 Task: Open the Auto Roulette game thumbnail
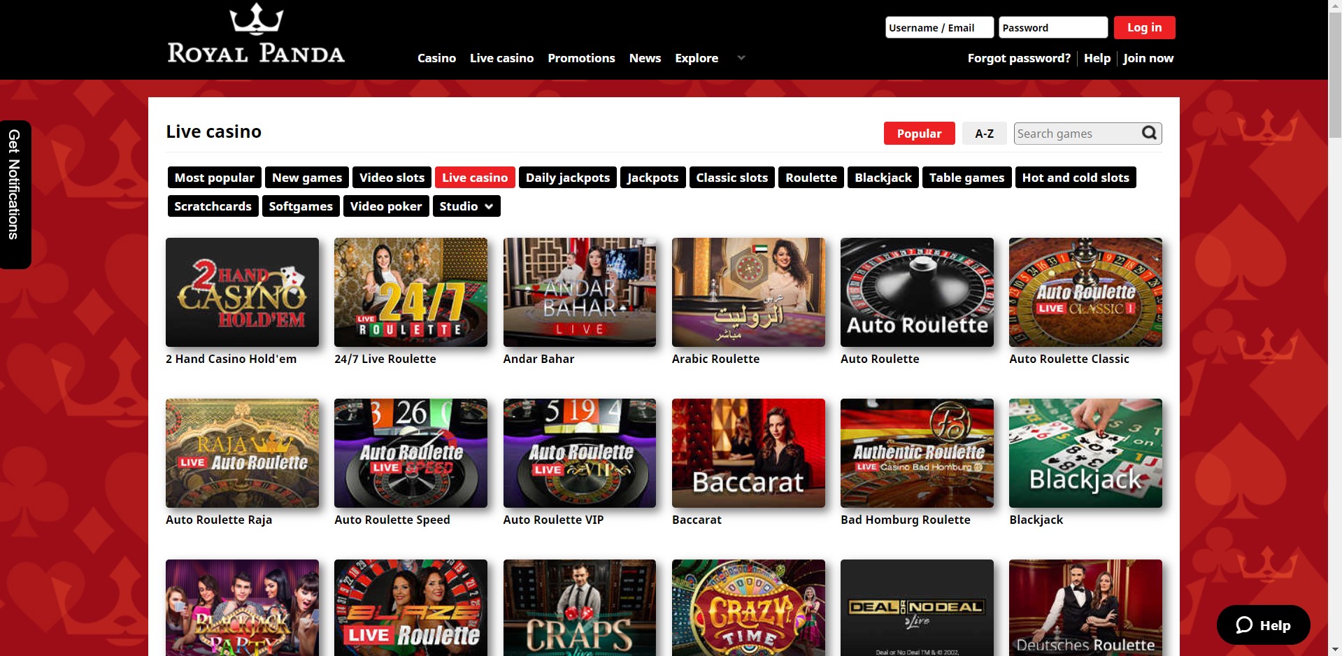coord(917,292)
